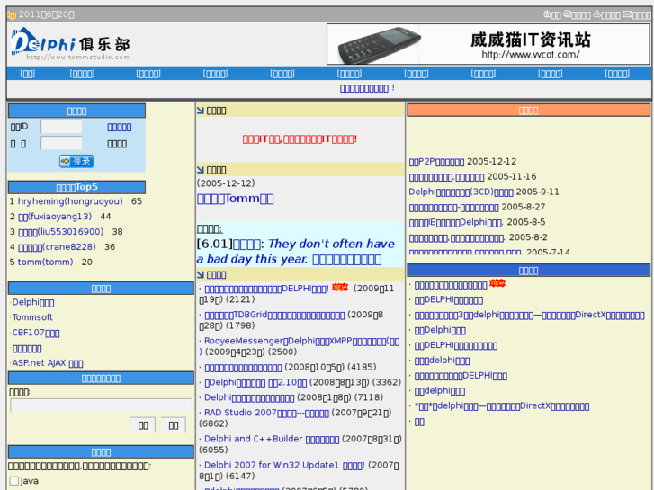Click the Top5 panel header
Screen dimensions: 654x490
click(76, 187)
